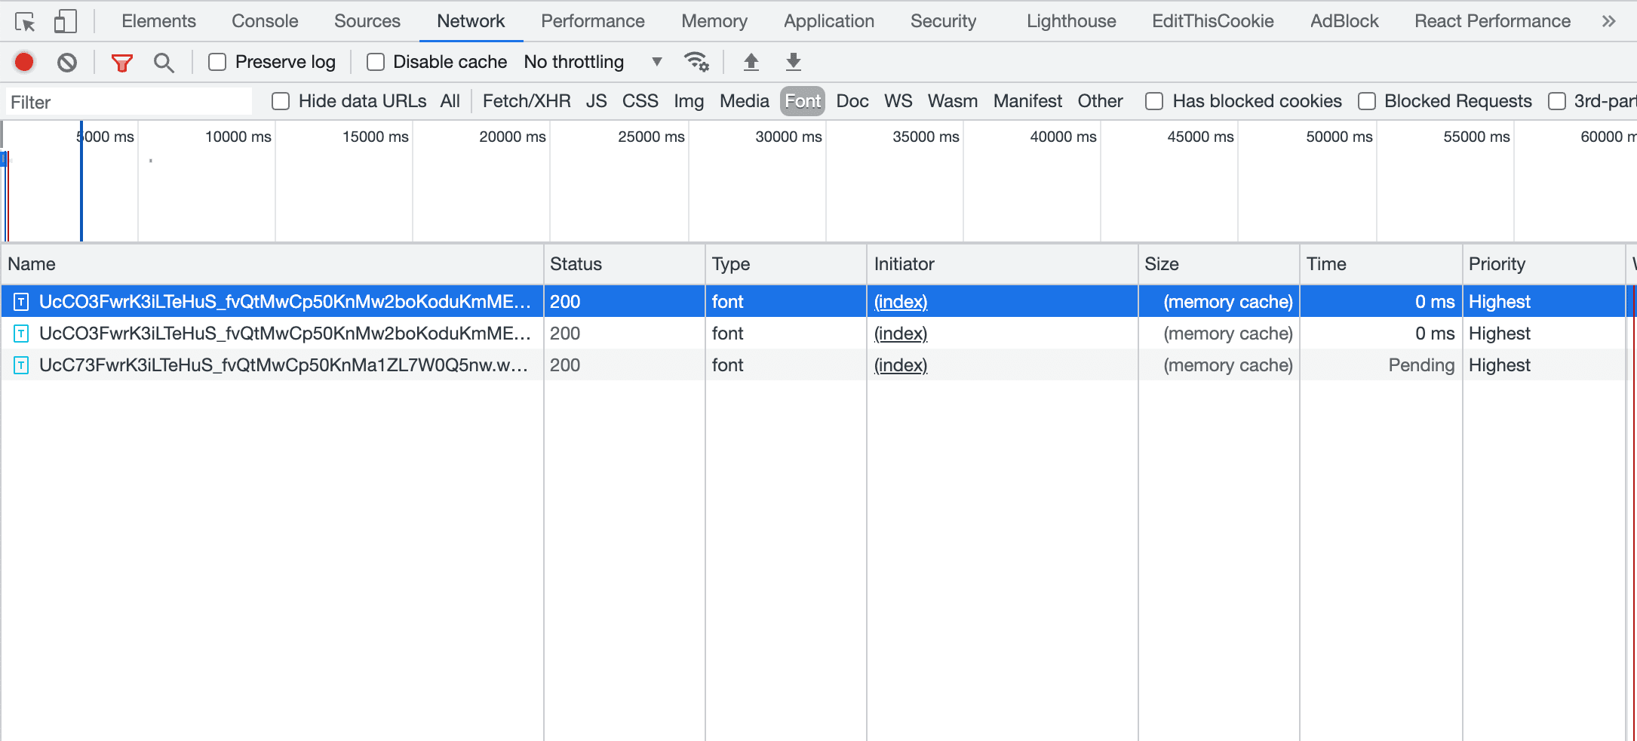Open the Lighthouse panel
This screenshot has height=741, width=1637.
(x=1070, y=20)
